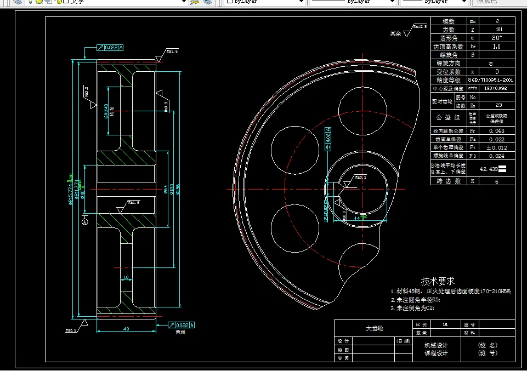Select the 1.0 addendum coefficient value
The height and width of the screenshot is (371, 527).
tap(496, 47)
